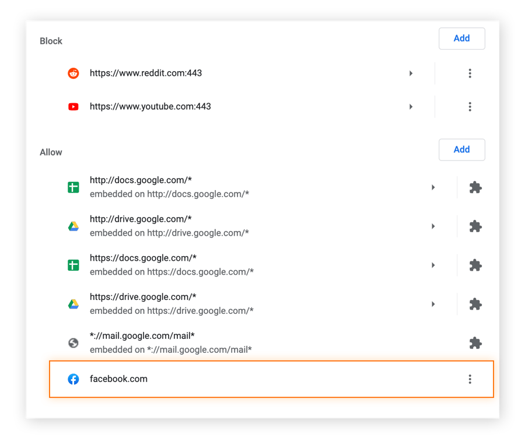
Task: Expand the reddit.com entry arrow
Action: (x=411, y=73)
